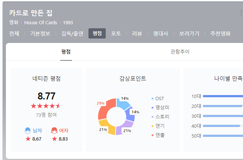Click the female face icon next to 여자
This screenshot has width=243, height=160.
point(54,131)
